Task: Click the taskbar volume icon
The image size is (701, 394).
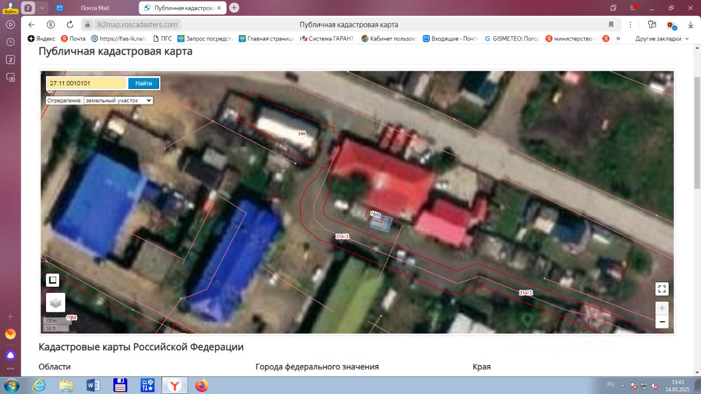Action: [x=654, y=385]
